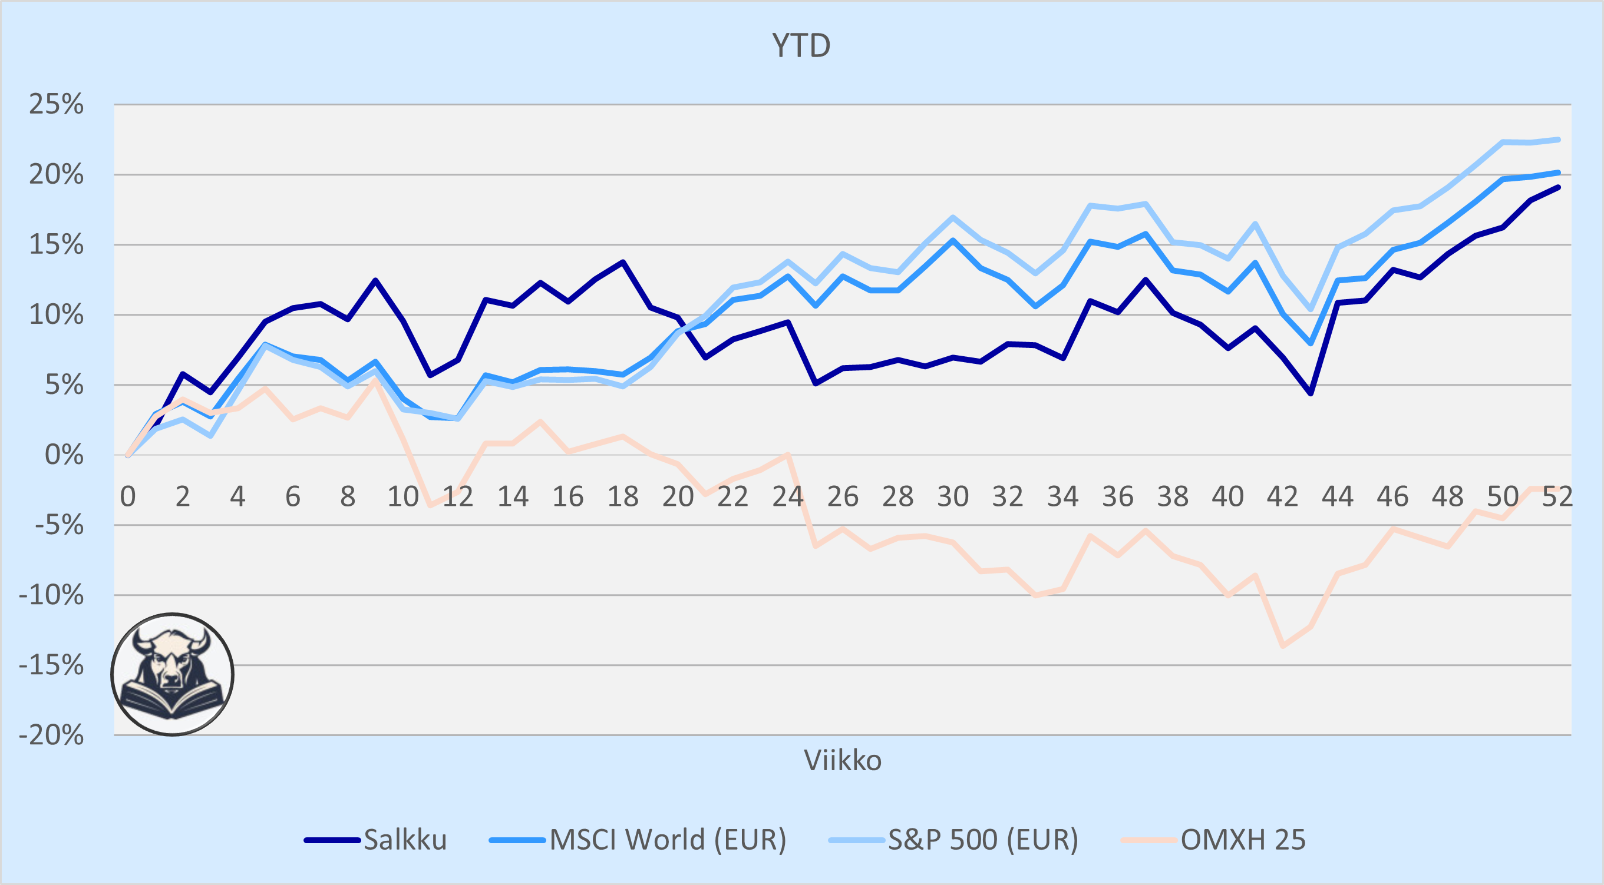1604x885 pixels.
Task: Click the -20% vertical axis label
Action: pyautogui.click(x=51, y=735)
